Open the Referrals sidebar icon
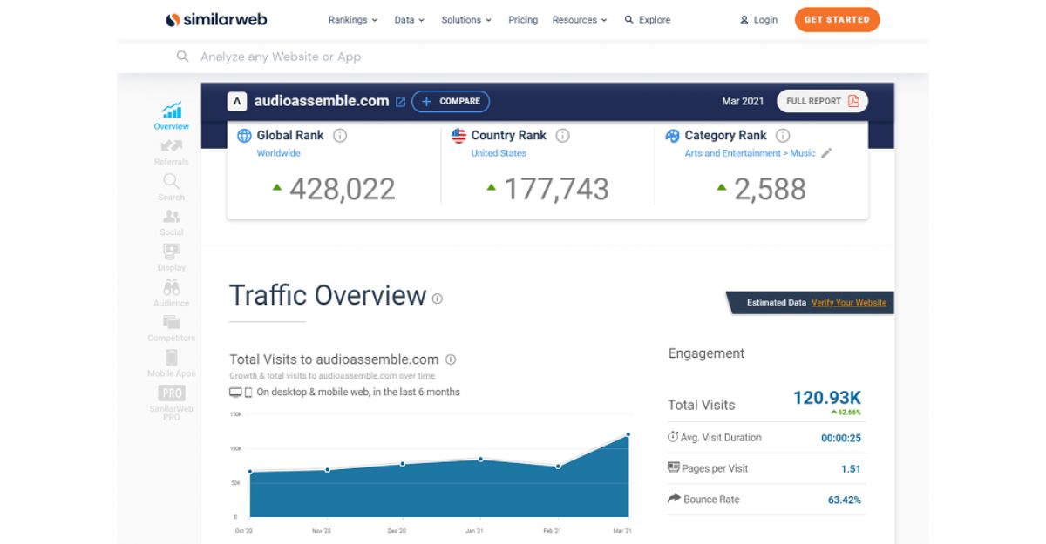Viewport: 1046px width, 544px height. click(x=172, y=146)
